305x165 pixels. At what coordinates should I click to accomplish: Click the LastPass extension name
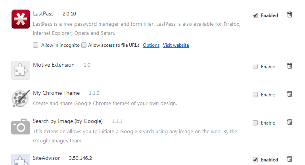(43, 13)
